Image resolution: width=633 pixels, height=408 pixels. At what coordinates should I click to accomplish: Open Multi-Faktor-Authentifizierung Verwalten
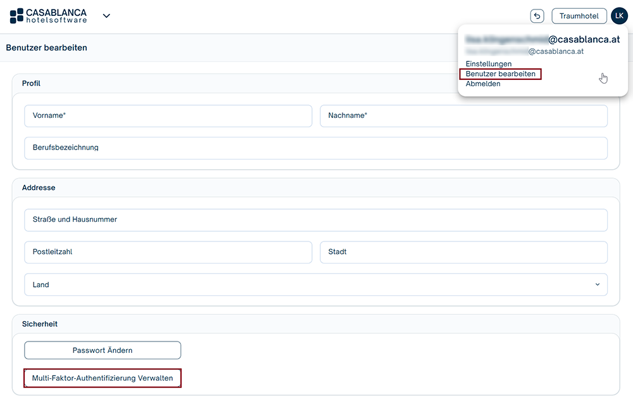[x=103, y=378]
